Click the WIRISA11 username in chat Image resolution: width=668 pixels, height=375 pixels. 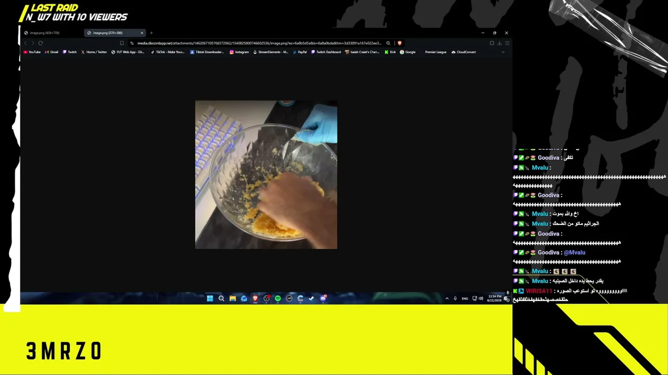pyautogui.click(x=539, y=291)
